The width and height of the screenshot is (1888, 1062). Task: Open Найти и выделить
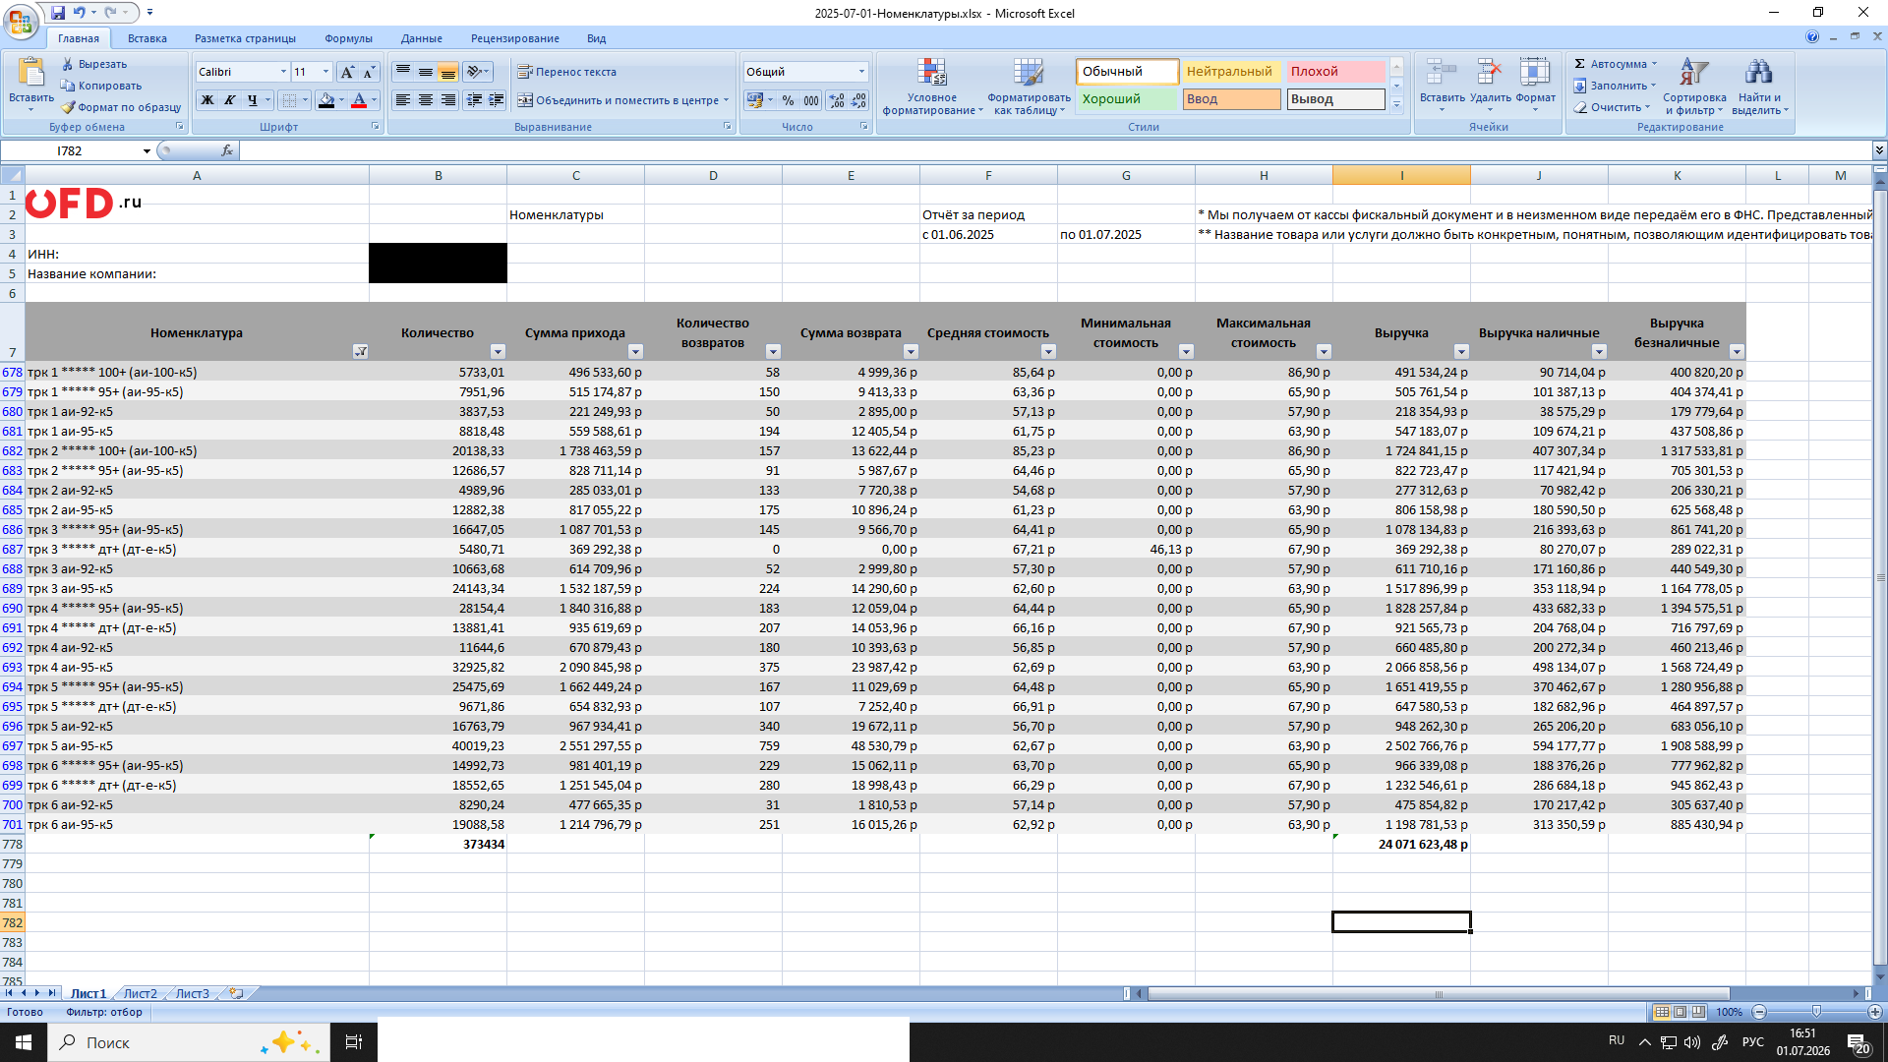point(1759,87)
